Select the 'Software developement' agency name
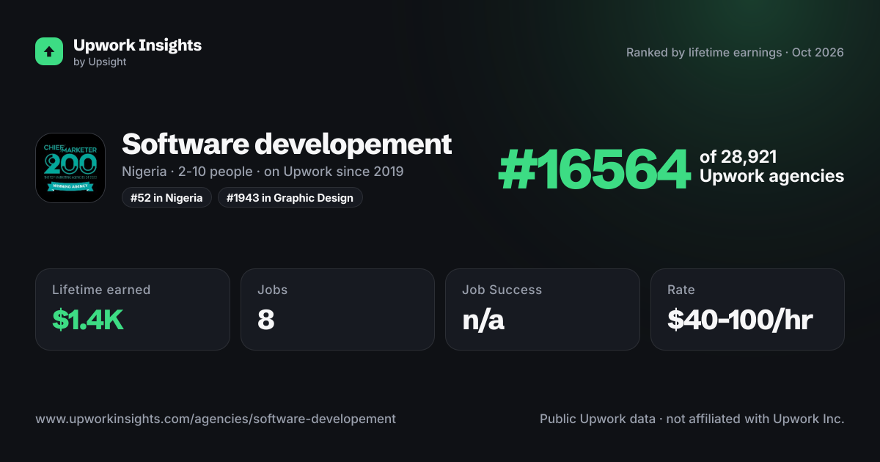The height and width of the screenshot is (462, 880). [287, 144]
